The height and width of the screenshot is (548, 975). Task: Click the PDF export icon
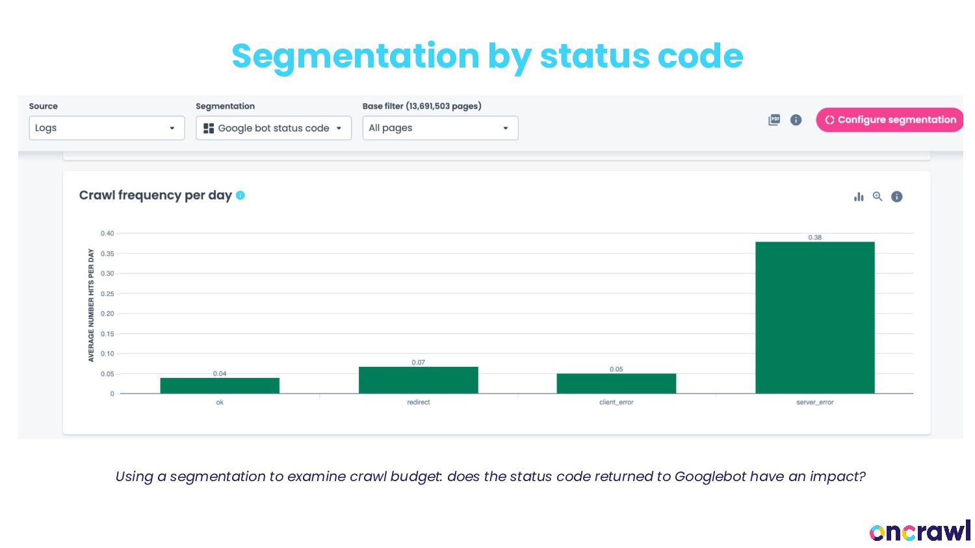[x=774, y=119]
